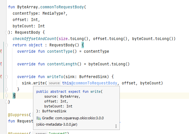Click the "unused" string literal
This screenshot has height=134, width=189.
[58, 133]
